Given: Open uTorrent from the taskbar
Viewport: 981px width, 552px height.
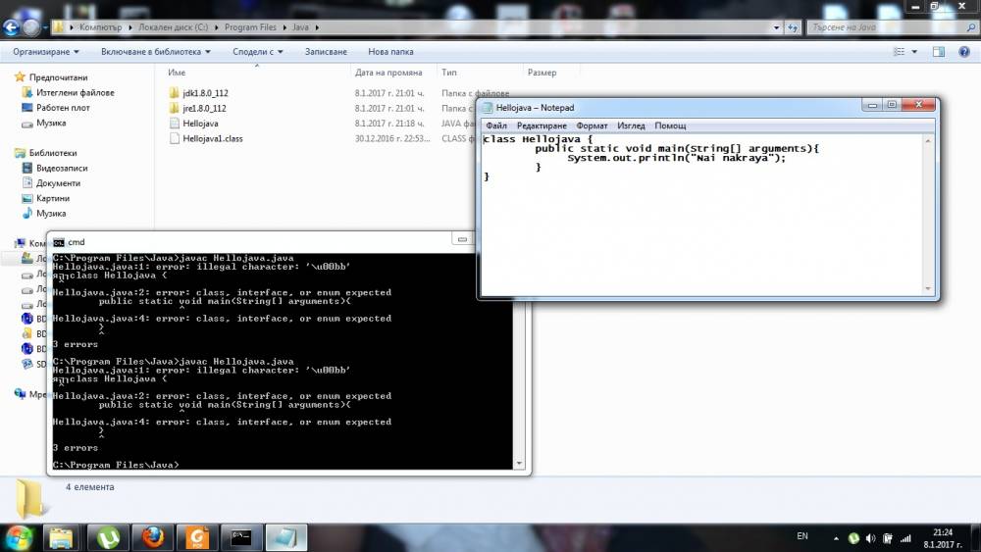Looking at the screenshot, I should pos(108,537).
